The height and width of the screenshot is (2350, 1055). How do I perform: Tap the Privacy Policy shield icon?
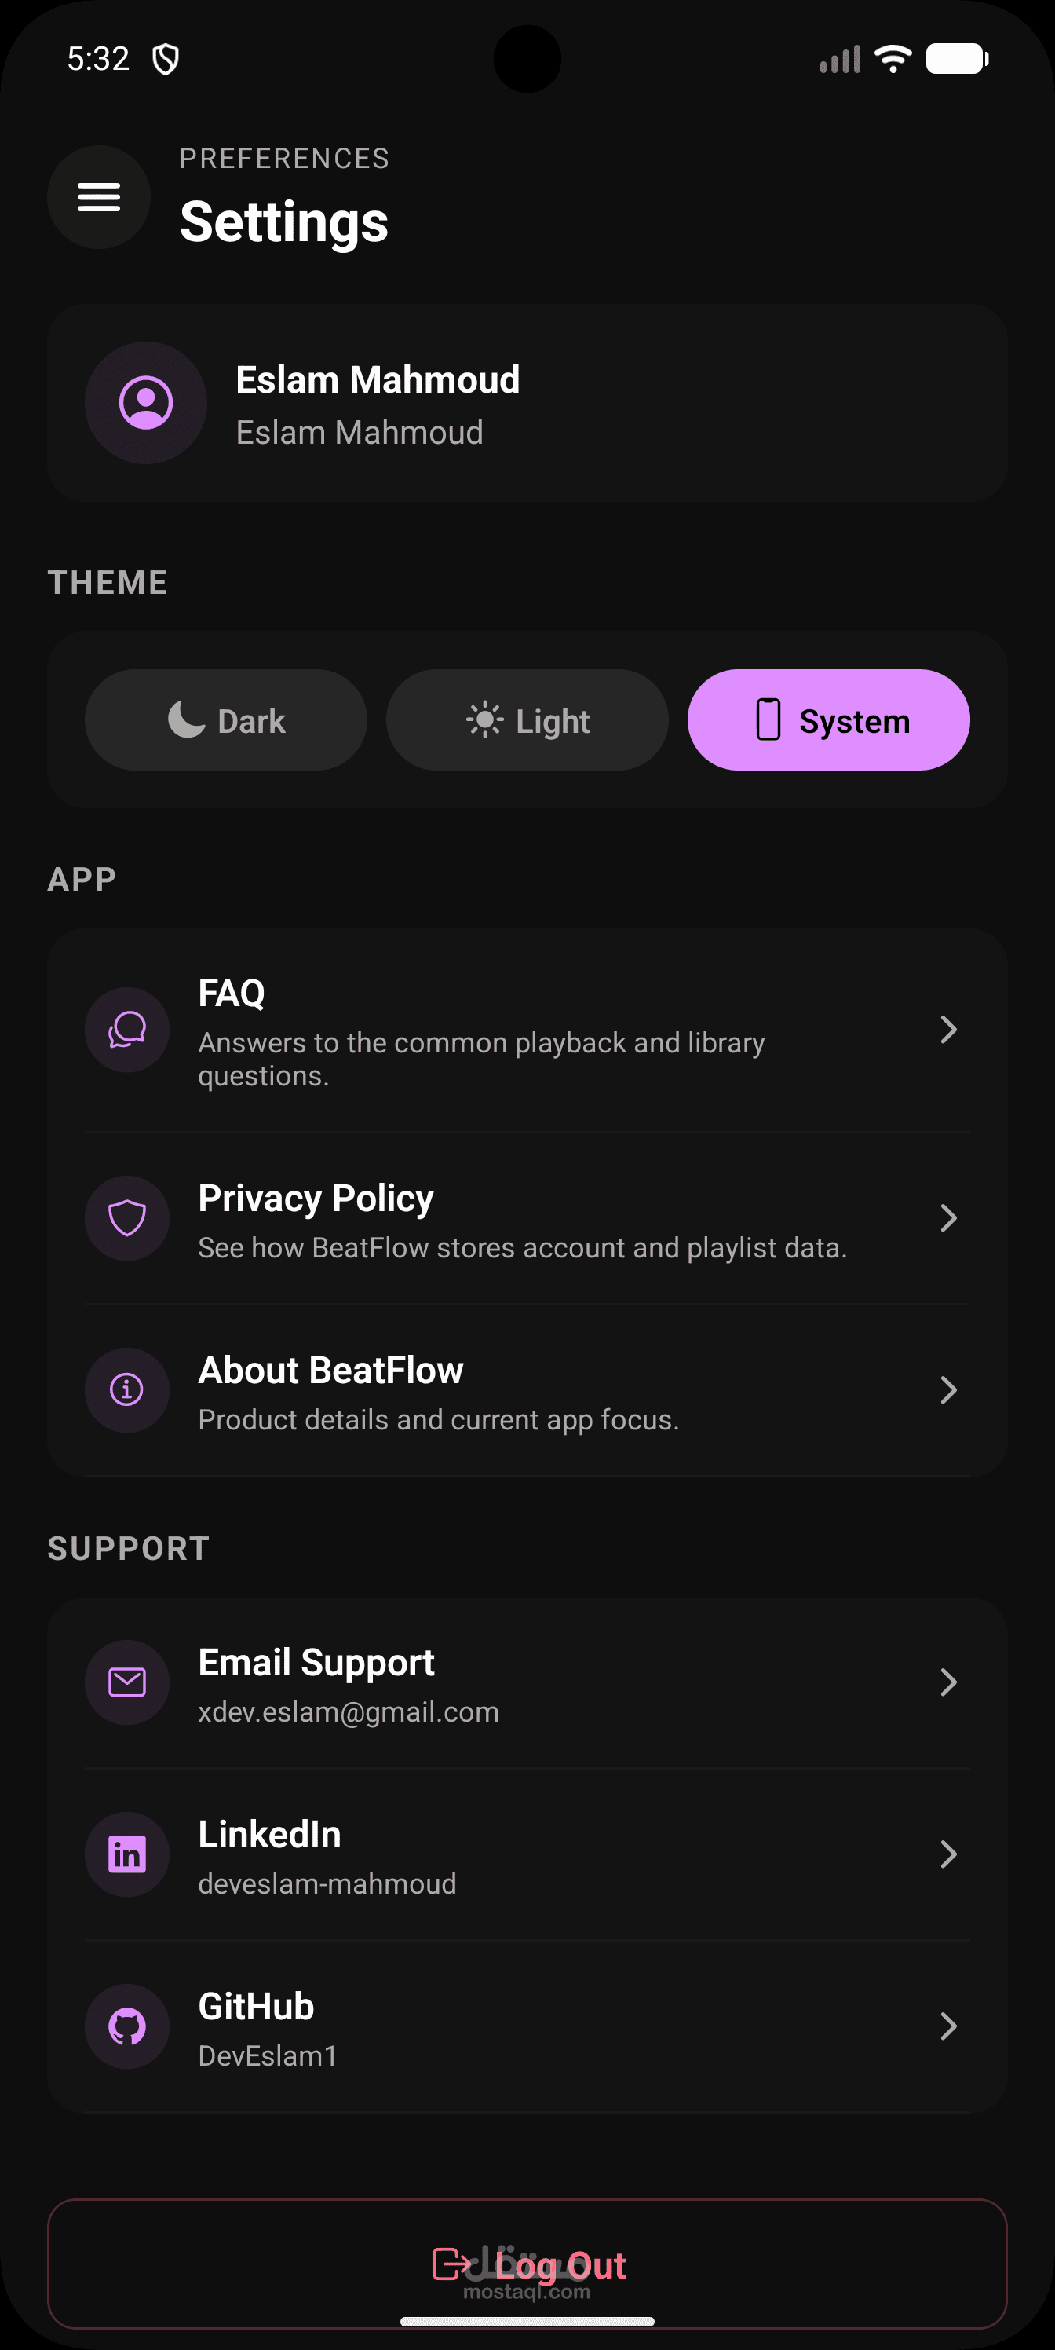(126, 1218)
